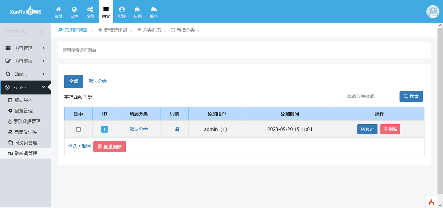Open the 设置 gears icon
Viewport: 443px width, 208px height.
(90, 12)
